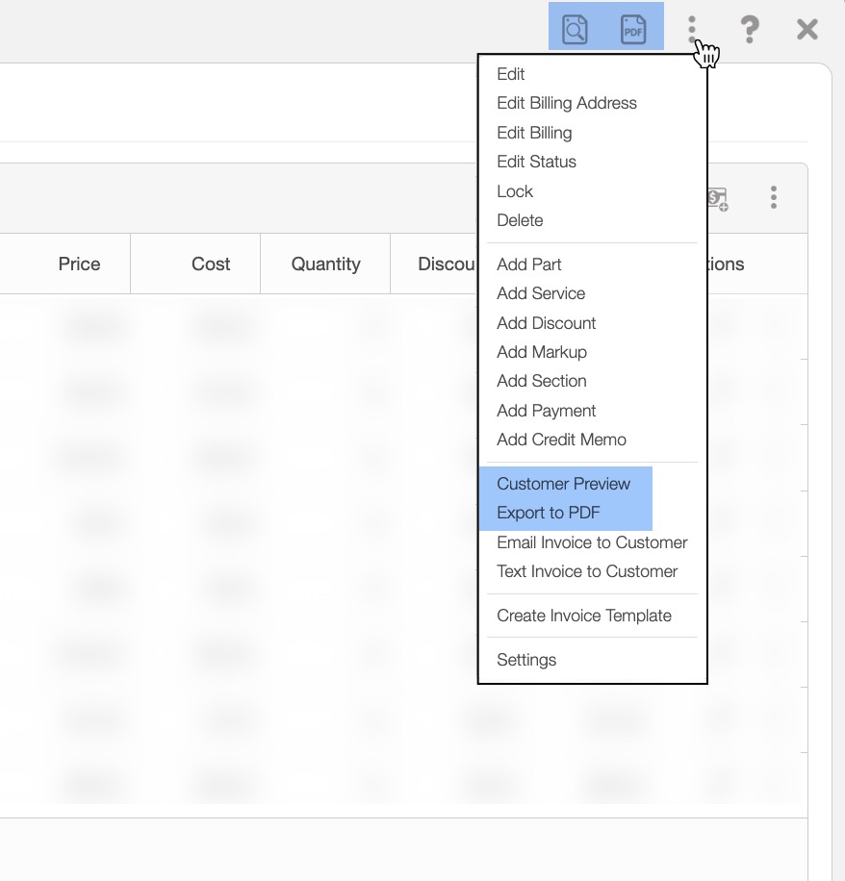Choose Add Service from the menu

tap(541, 293)
